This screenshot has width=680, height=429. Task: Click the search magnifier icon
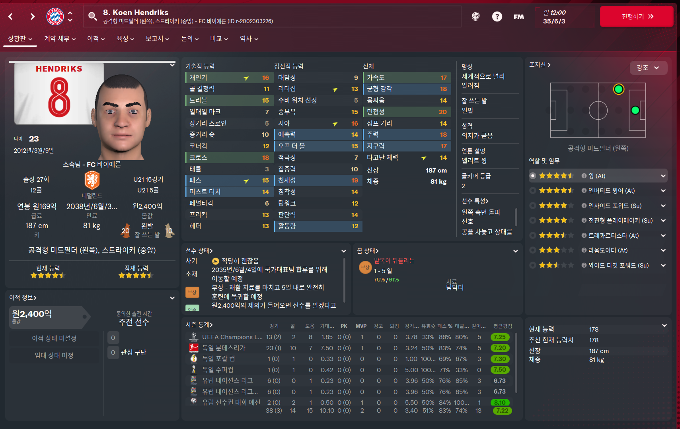(92, 16)
